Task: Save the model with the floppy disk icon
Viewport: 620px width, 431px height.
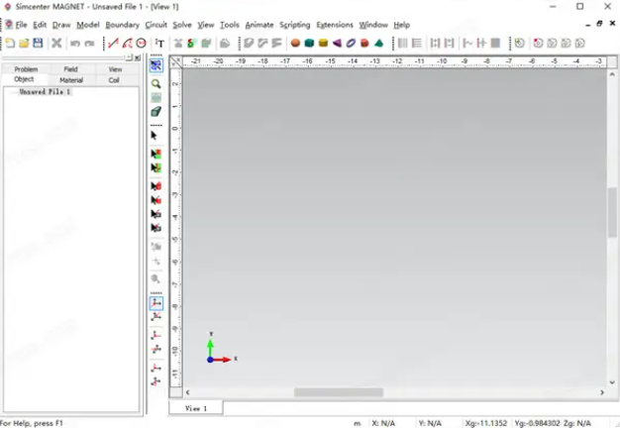Action: [38, 43]
